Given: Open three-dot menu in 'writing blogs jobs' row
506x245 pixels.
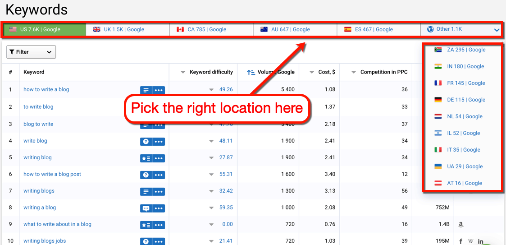Looking at the screenshot, I should click(x=159, y=241).
